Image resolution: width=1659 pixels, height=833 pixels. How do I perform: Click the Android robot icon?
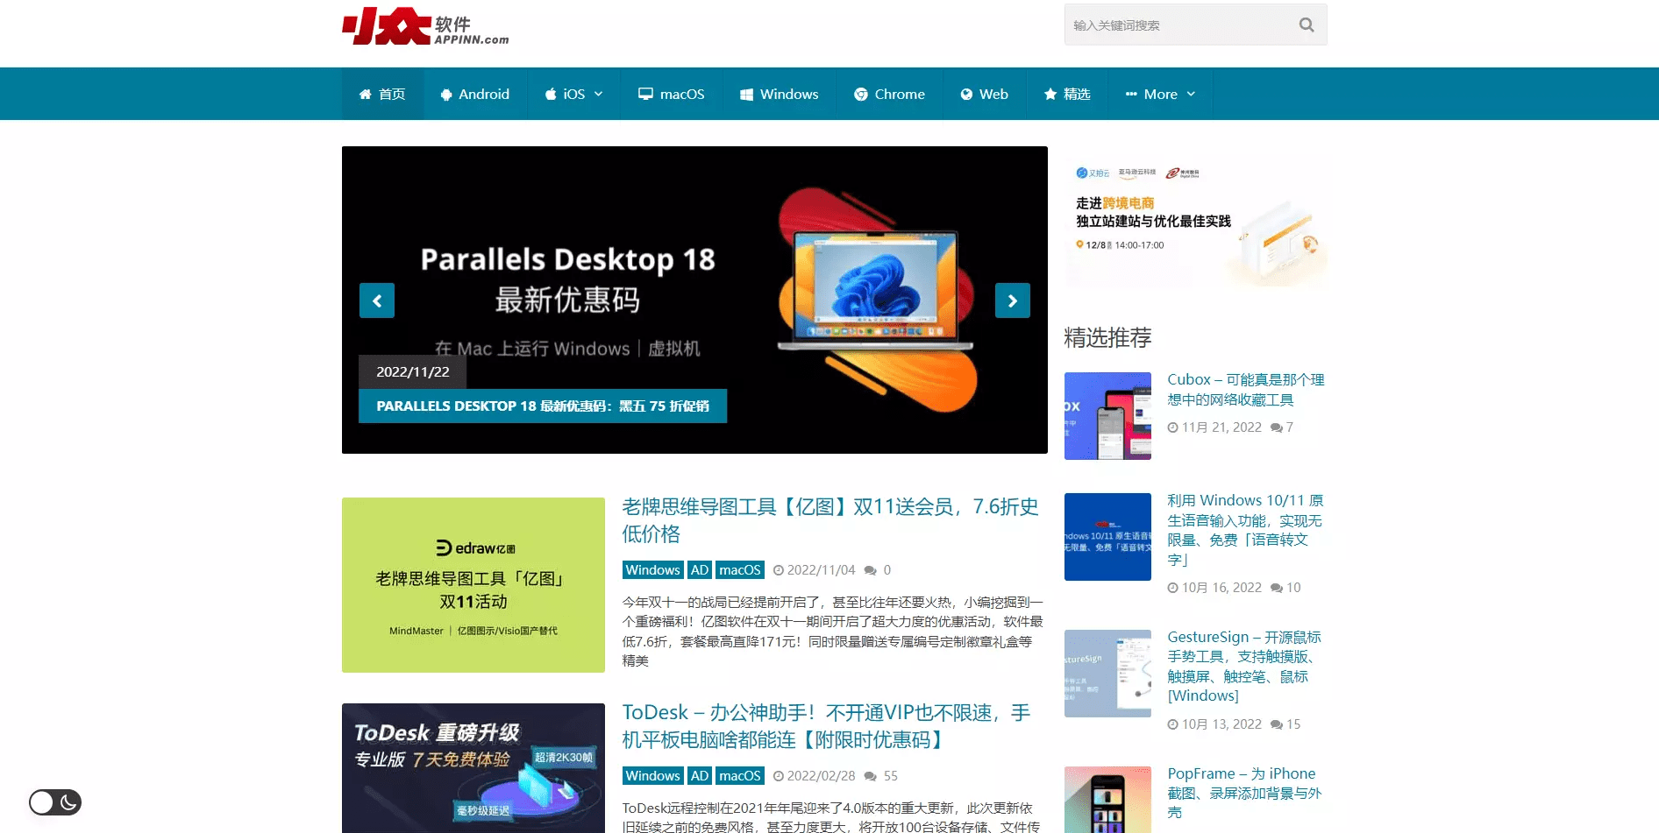(x=446, y=95)
